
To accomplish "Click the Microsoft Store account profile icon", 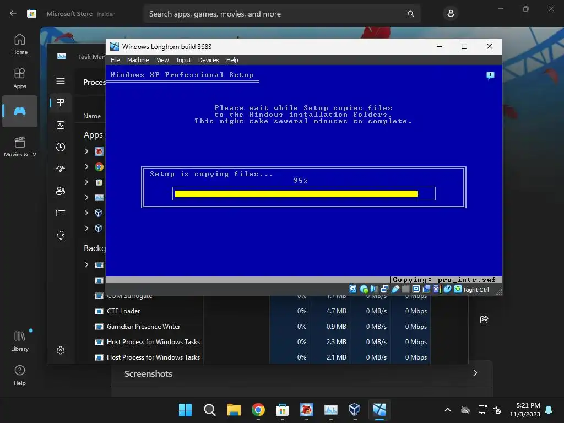I will pyautogui.click(x=451, y=14).
